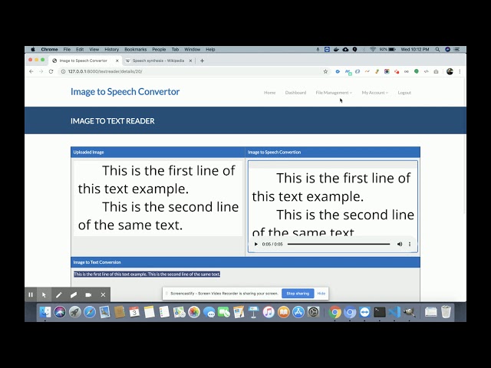Open the Bookmarks menu

tap(135, 49)
